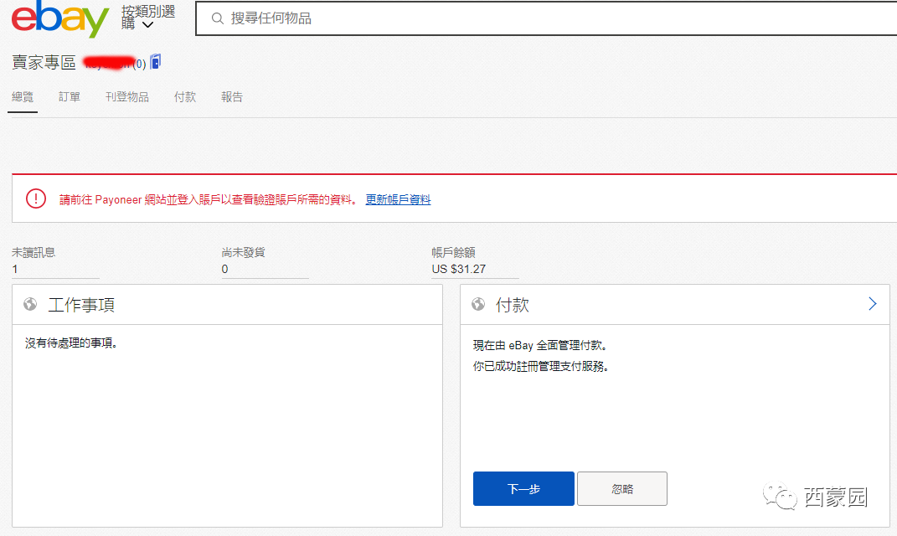Image resolution: width=897 pixels, height=536 pixels.
Task: Click the 你已成功註冊管理支付服務 text
Action: point(540,367)
